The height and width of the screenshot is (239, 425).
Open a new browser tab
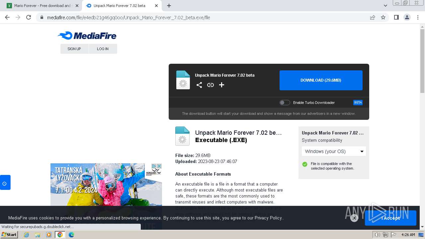pos(169,6)
